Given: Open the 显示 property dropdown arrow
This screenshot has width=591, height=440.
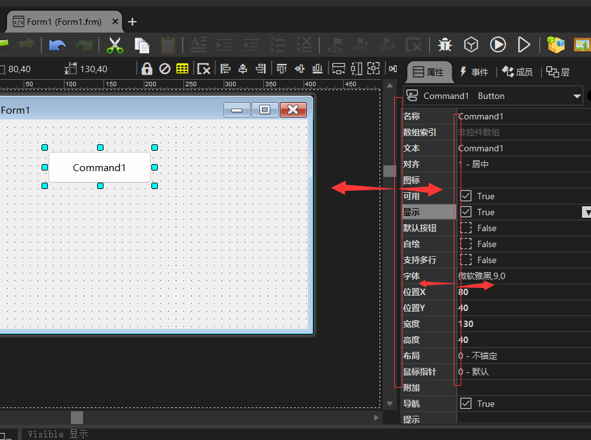Looking at the screenshot, I should 586,212.
